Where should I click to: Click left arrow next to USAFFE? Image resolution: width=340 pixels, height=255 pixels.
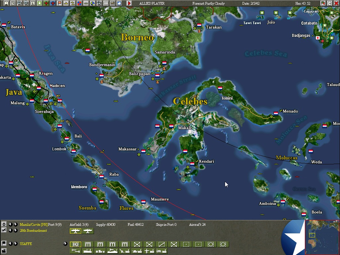pos(10,244)
